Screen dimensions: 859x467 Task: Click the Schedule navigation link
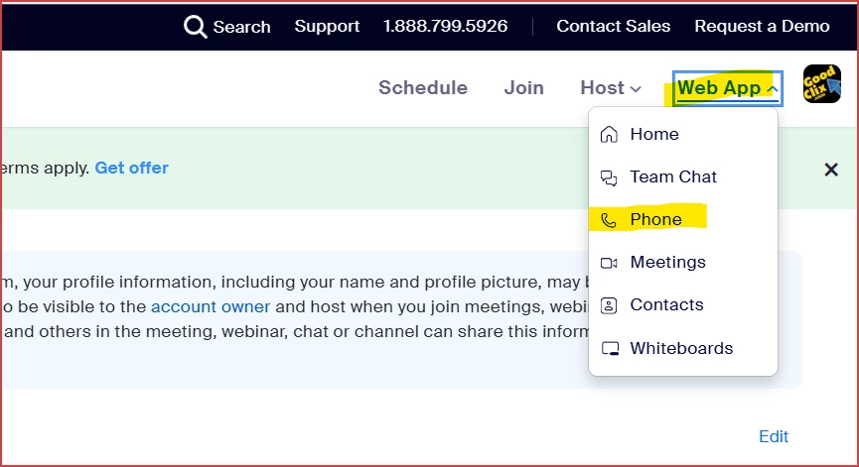[x=423, y=87]
